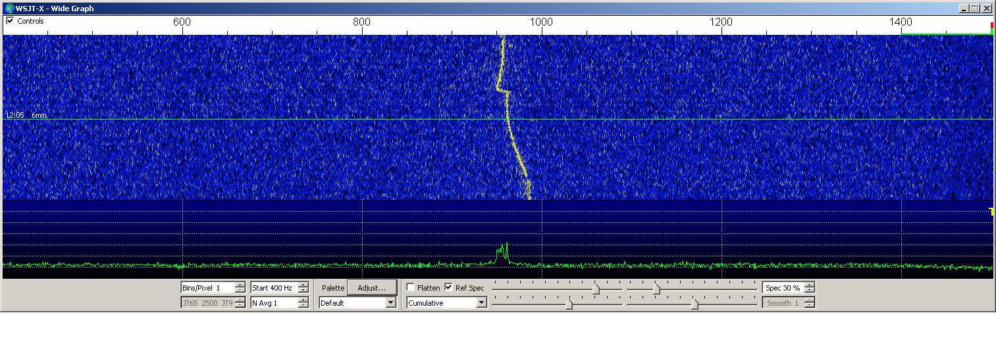
Task: Click the 1000 Hz frequency scale label
Action: coord(541,22)
